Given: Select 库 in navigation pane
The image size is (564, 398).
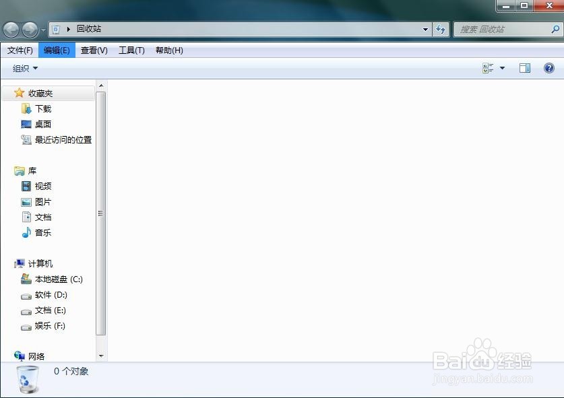Looking at the screenshot, I should click(32, 171).
